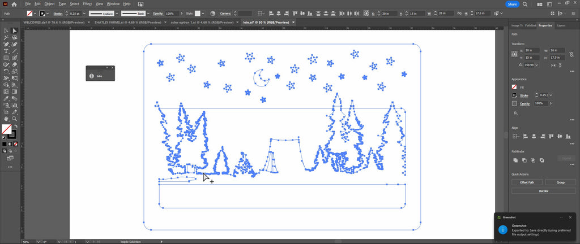Click the Unite pathfinder icon
Viewport: 580px width, 244px height.
click(x=515, y=160)
